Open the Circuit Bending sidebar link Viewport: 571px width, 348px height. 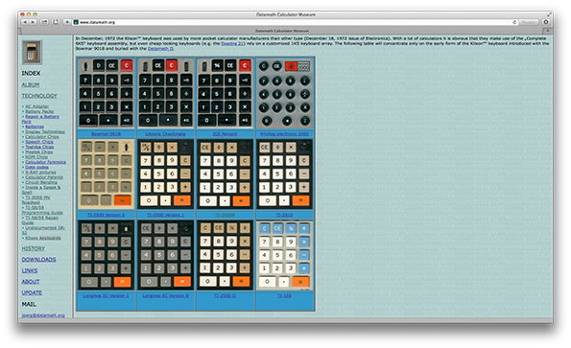point(41,182)
